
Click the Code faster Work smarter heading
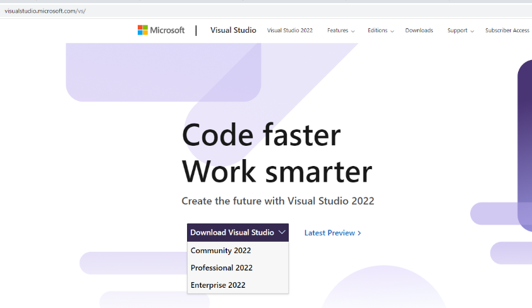pyautogui.click(x=277, y=153)
